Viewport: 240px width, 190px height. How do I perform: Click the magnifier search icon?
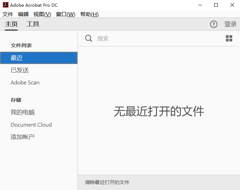pos(88,38)
